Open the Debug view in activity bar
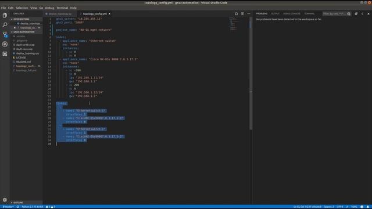This screenshot has width=372, height=209. tap(5, 44)
